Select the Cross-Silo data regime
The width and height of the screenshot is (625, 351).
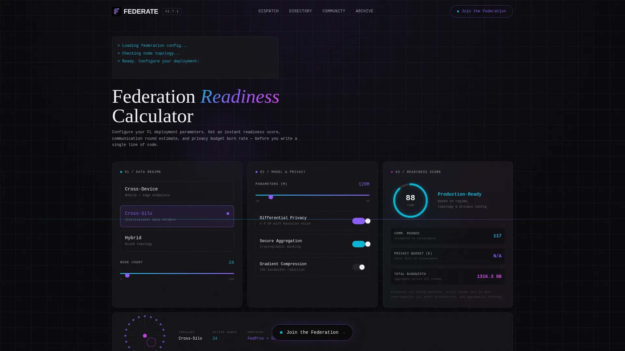[x=177, y=216]
